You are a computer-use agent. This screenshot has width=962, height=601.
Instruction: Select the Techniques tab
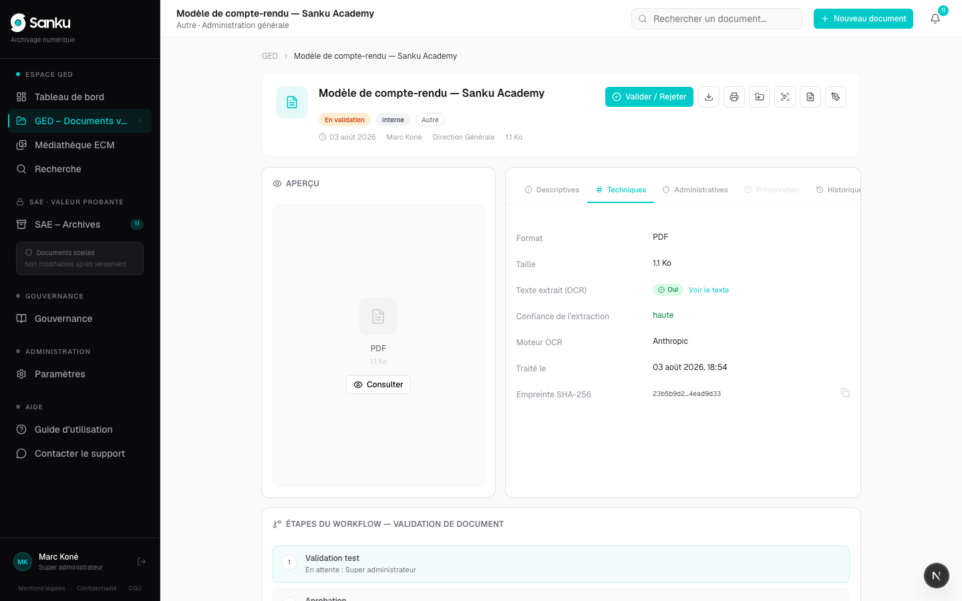pos(621,190)
